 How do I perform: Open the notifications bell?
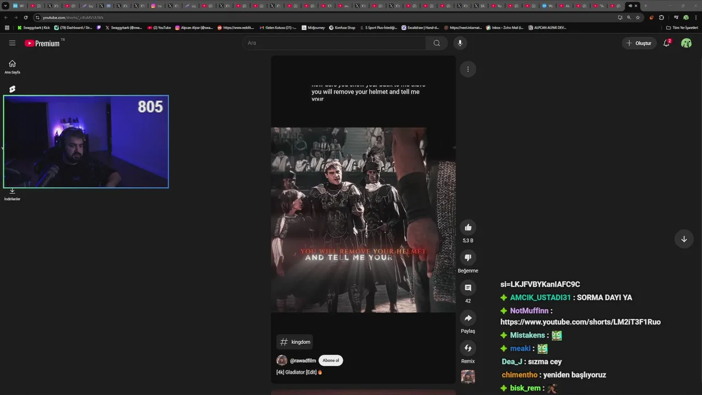coord(667,43)
